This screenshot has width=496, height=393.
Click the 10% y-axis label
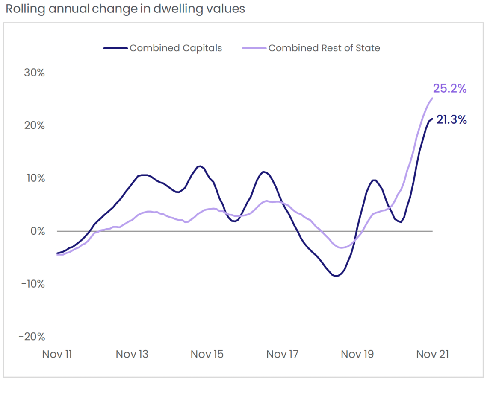click(x=34, y=178)
